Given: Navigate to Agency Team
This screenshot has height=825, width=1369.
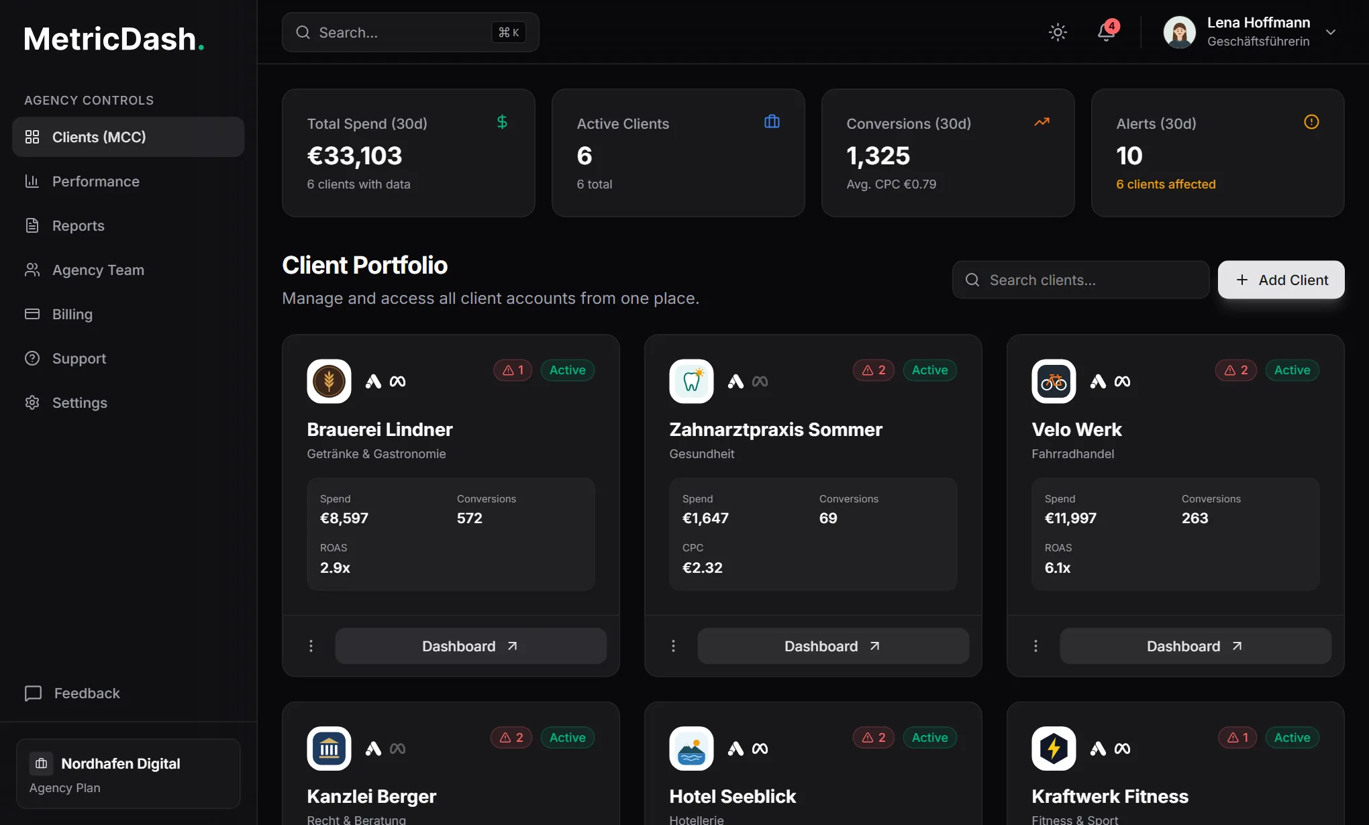Looking at the screenshot, I should 128,270.
